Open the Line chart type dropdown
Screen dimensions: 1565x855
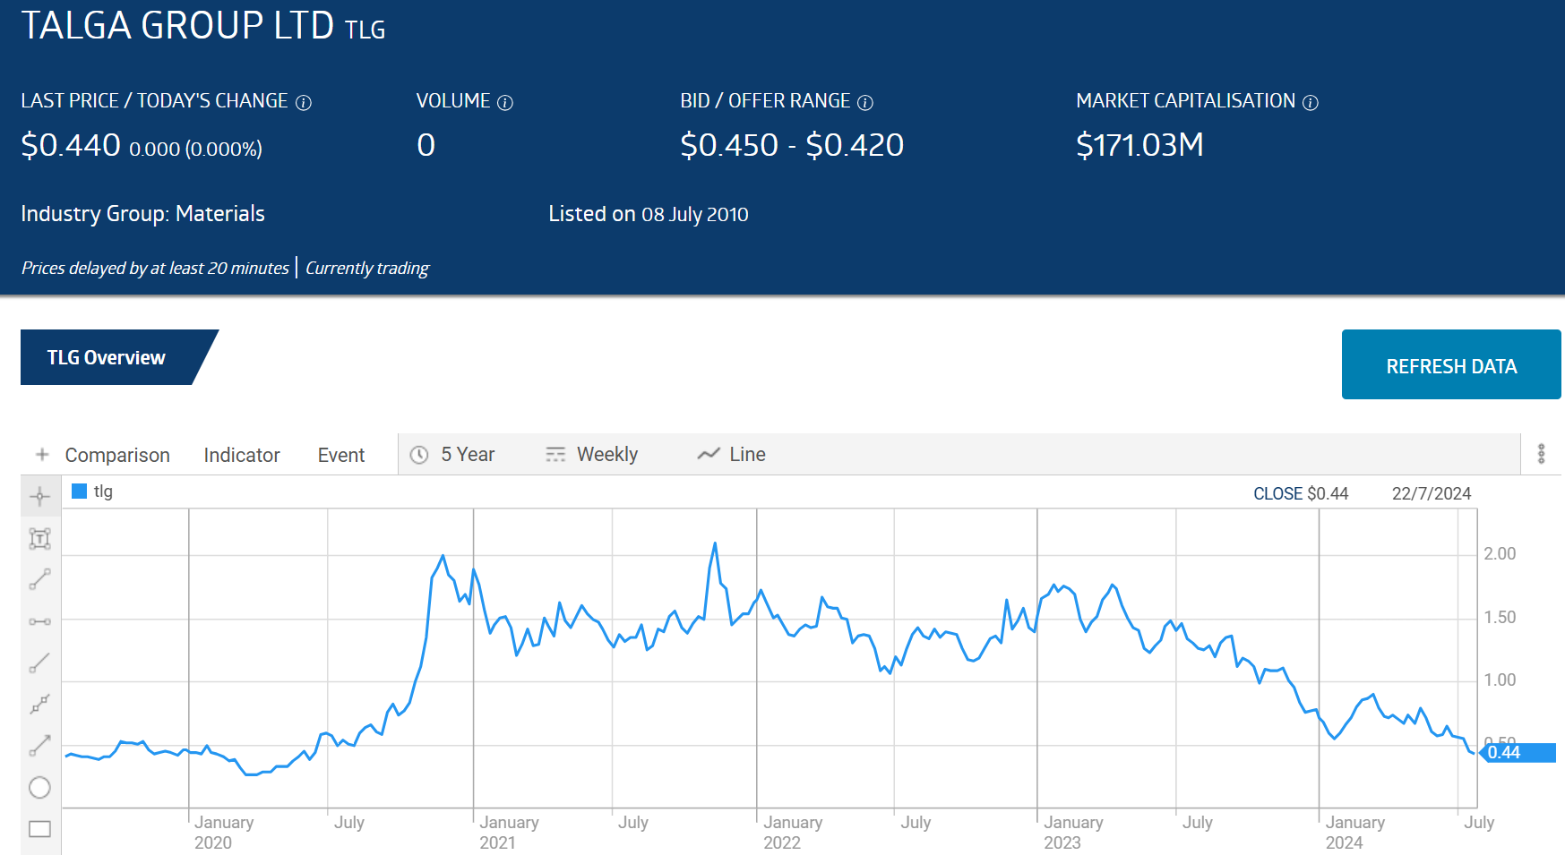coord(747,455)
